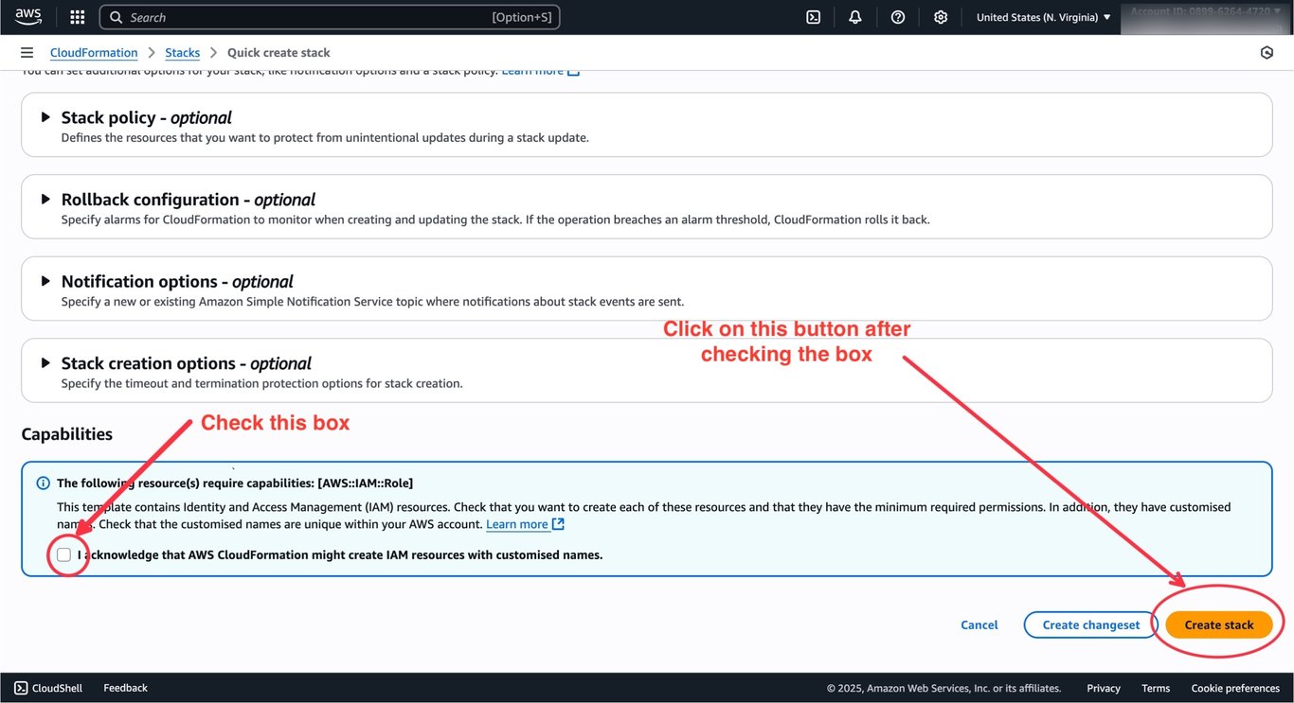1294x703 pixels.
Task: Open the notifications bell
Action: (855, 17)
